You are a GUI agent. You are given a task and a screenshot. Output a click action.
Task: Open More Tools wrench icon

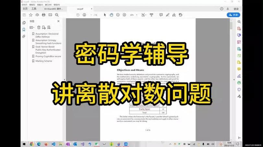239,96
